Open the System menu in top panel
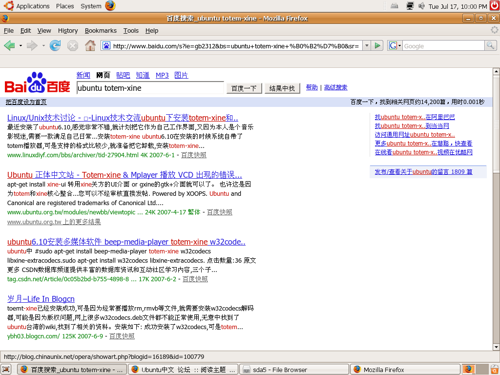Viewport: 500px width, 375px height. pos(91,6)
